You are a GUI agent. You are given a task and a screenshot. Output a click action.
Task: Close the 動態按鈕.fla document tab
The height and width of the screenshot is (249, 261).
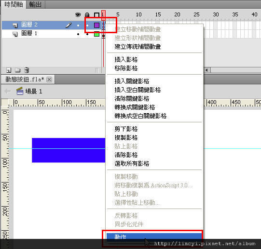(49, 79)
